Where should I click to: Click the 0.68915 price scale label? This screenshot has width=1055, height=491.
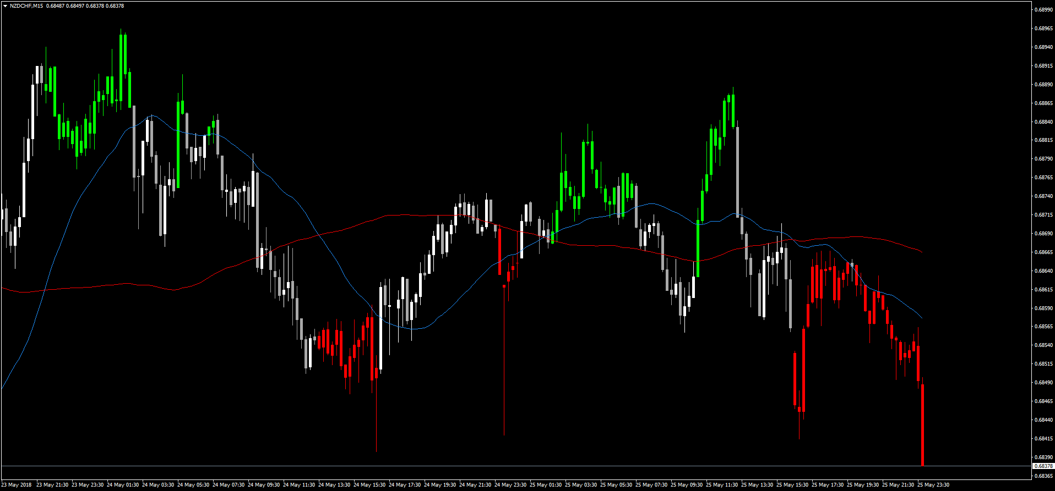point(1043,66)
